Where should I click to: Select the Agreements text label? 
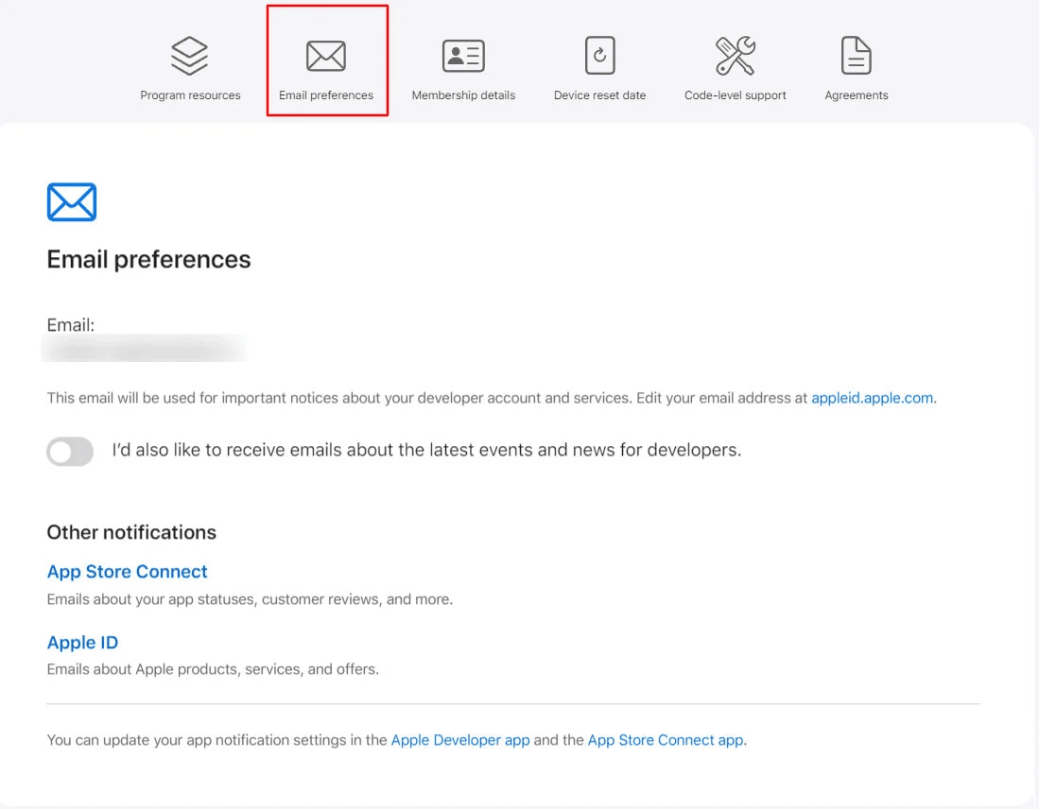(x=856, y=95)
